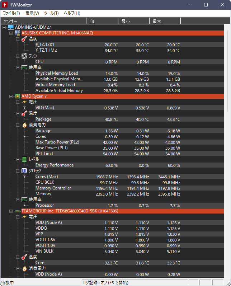
Task: Click the 待機中 status text
Action: tap(8, 283)
